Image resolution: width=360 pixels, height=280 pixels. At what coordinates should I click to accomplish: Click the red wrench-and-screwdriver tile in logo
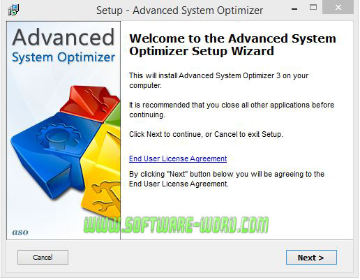click(x=92, y=101)
